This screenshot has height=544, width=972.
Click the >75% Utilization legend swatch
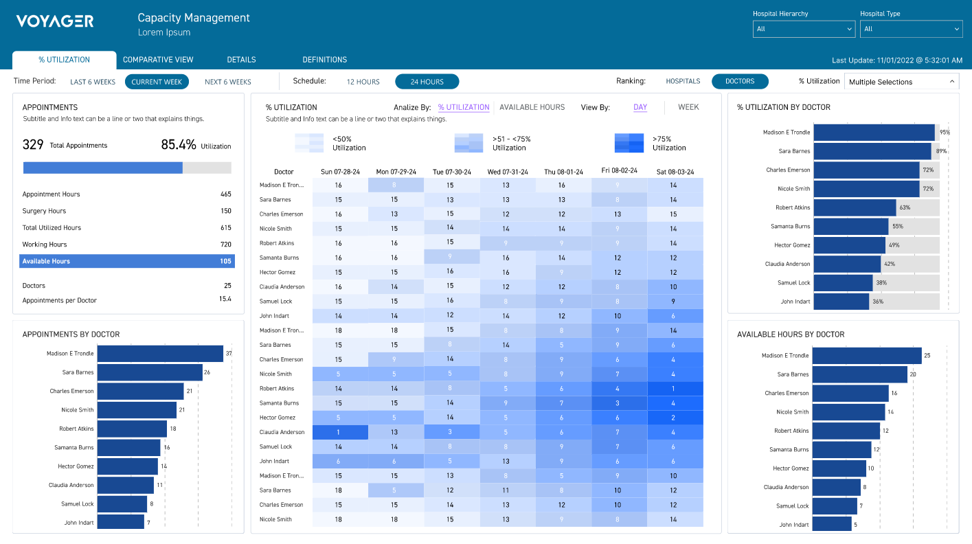(629, 143)
